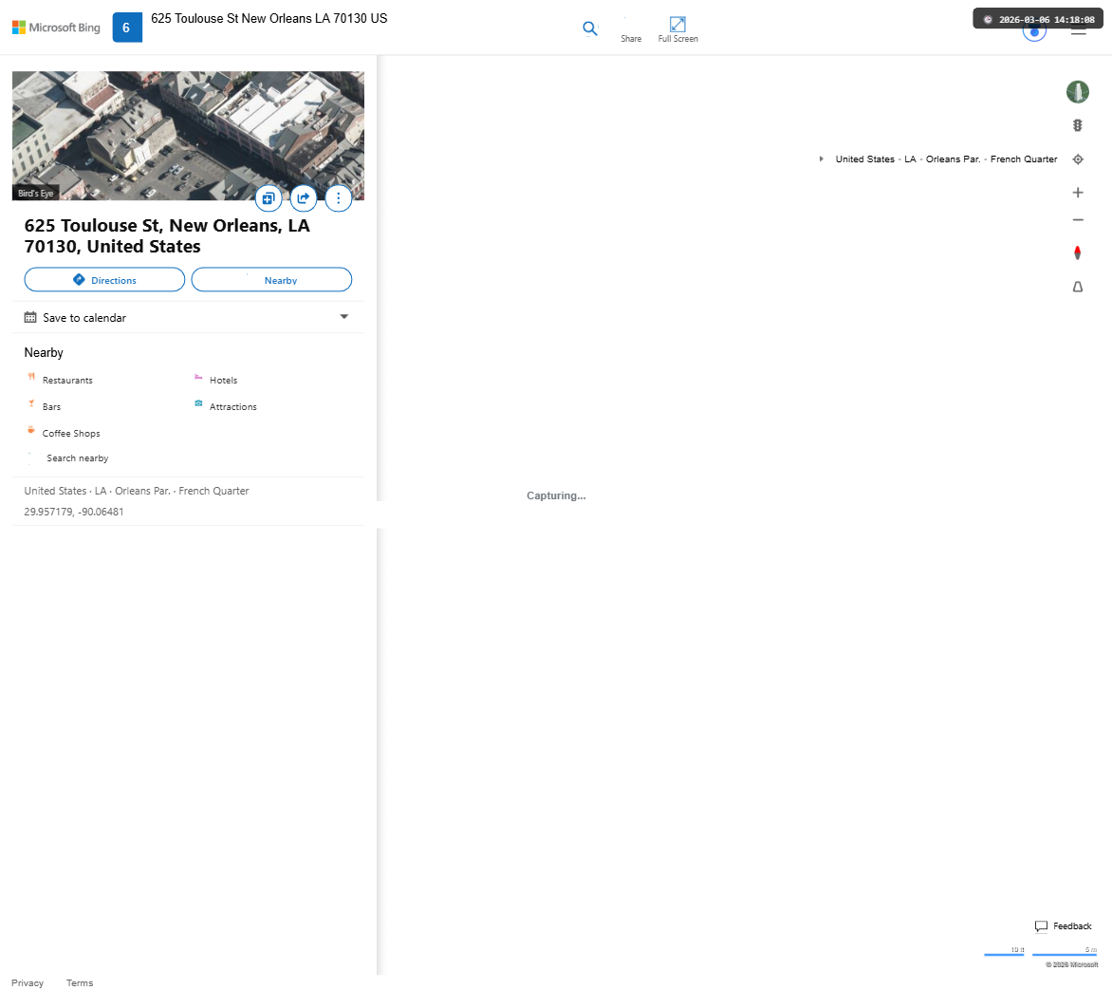Open the three-dot more options menu
This screenshot has height=990, width=1112.
pyautogui.click(x=339, y=198)
